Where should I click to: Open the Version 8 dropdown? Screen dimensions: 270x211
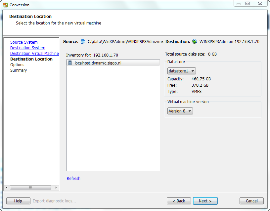[x=180, y=111]
